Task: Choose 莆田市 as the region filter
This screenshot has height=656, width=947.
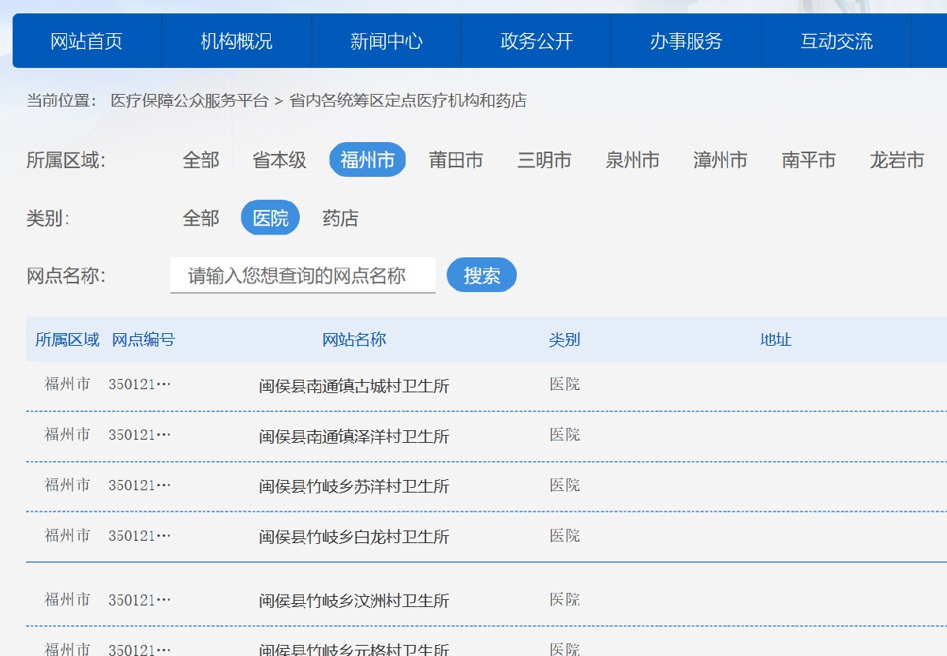Action: coord(455,160)
